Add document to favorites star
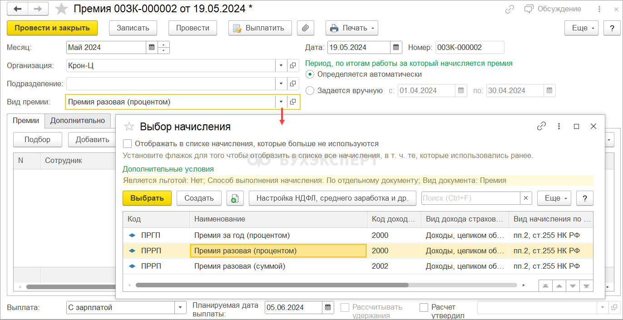Image resolution: width=623 pixels, height=320 pixels. [61, 9]
